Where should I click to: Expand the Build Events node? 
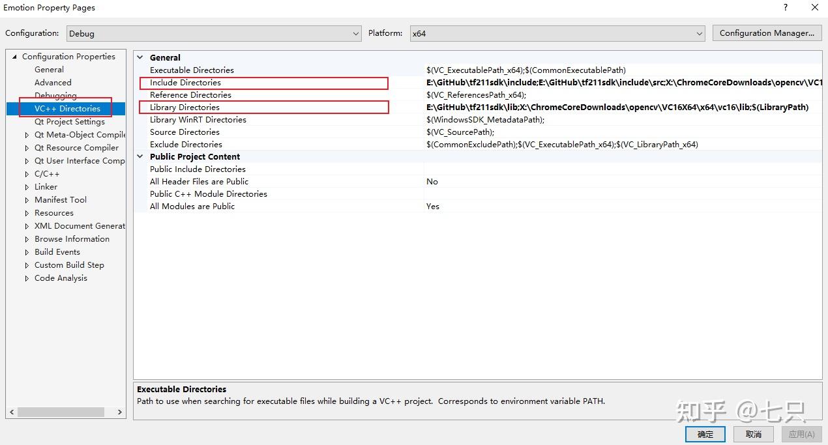pos(25,251)
